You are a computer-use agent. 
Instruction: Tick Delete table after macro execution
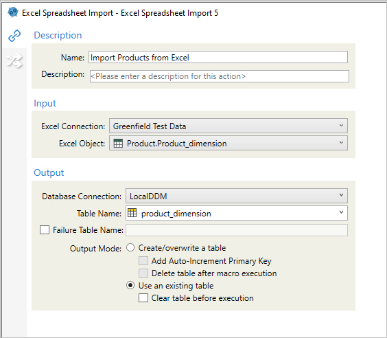pyautogui.click(x=143, y=273)
